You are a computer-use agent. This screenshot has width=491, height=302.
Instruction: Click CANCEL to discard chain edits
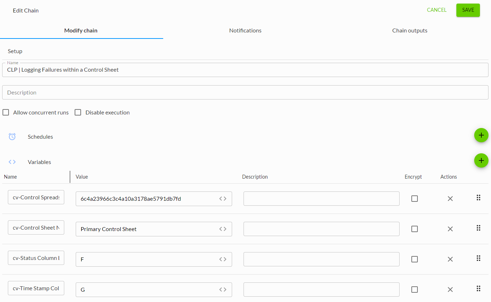pyautogui.click(x=436, y=10)
